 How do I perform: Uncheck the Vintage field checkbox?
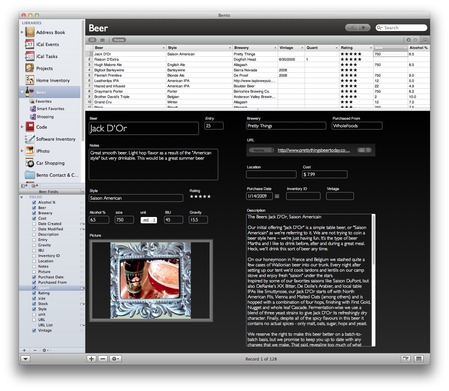[34, 330]
